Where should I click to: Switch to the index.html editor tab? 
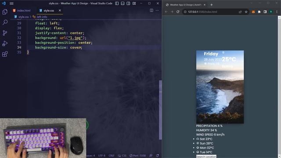22,11
